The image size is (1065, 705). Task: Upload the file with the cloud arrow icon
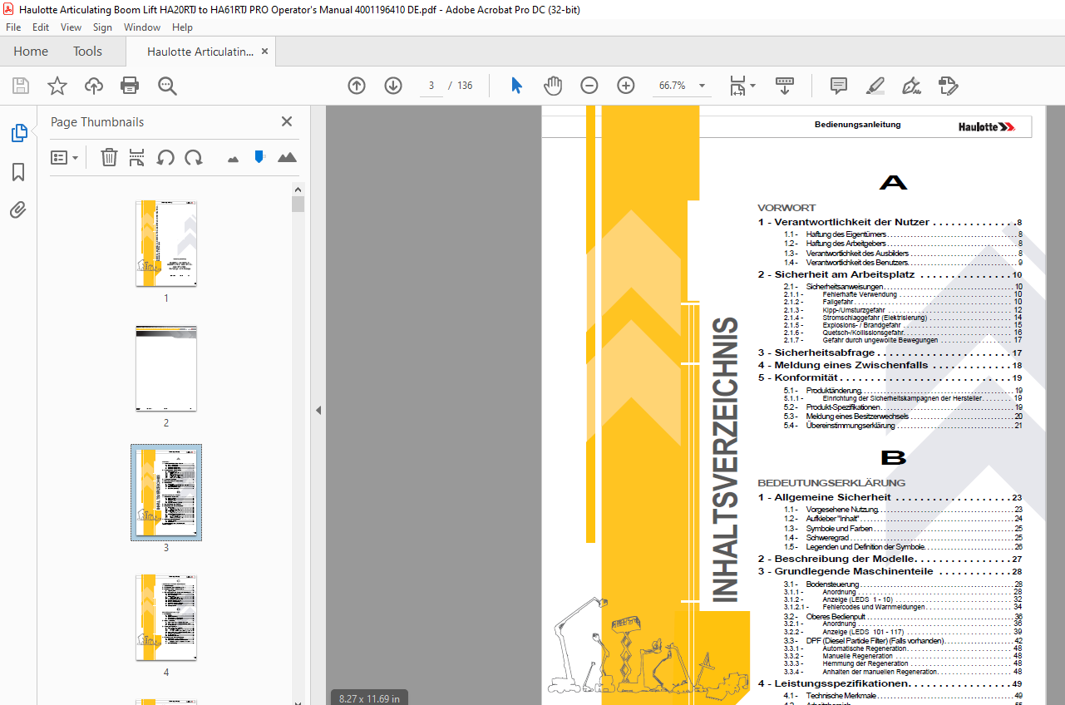tap(94, 86)
